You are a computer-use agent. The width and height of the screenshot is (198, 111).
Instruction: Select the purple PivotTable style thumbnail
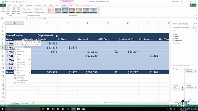[86, 10]
